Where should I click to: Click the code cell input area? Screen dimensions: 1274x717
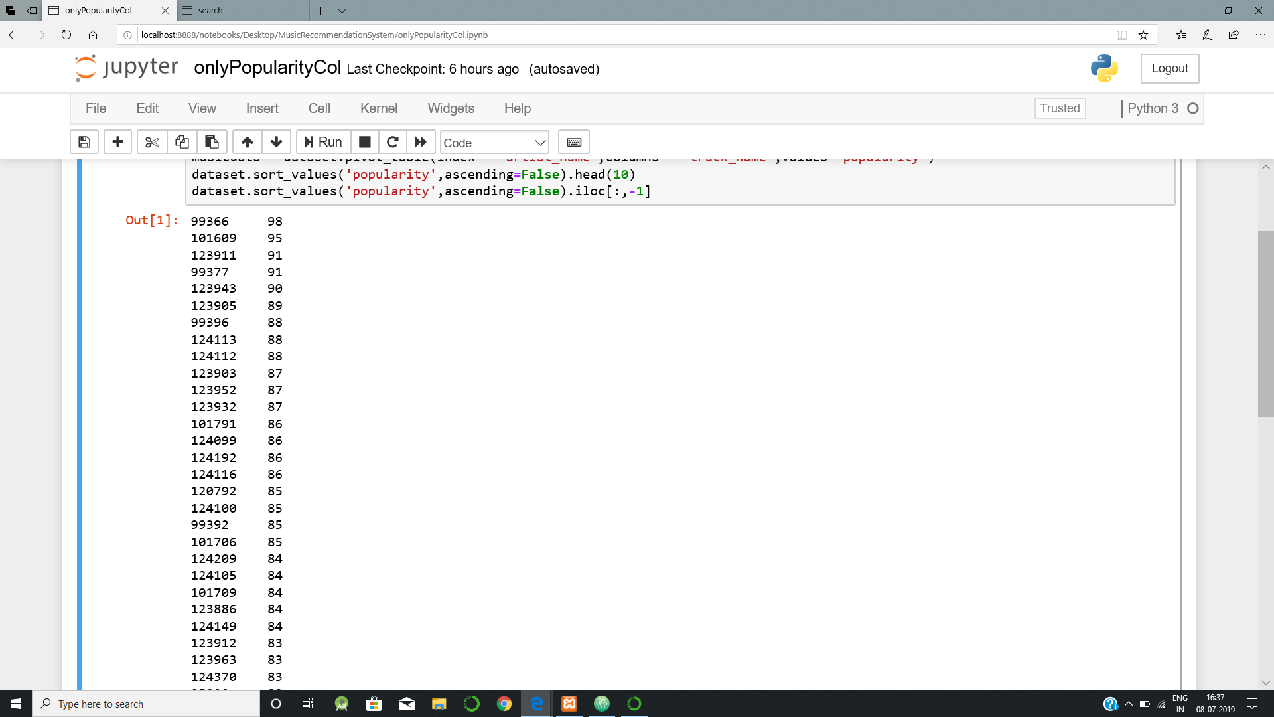coord(680,182)
